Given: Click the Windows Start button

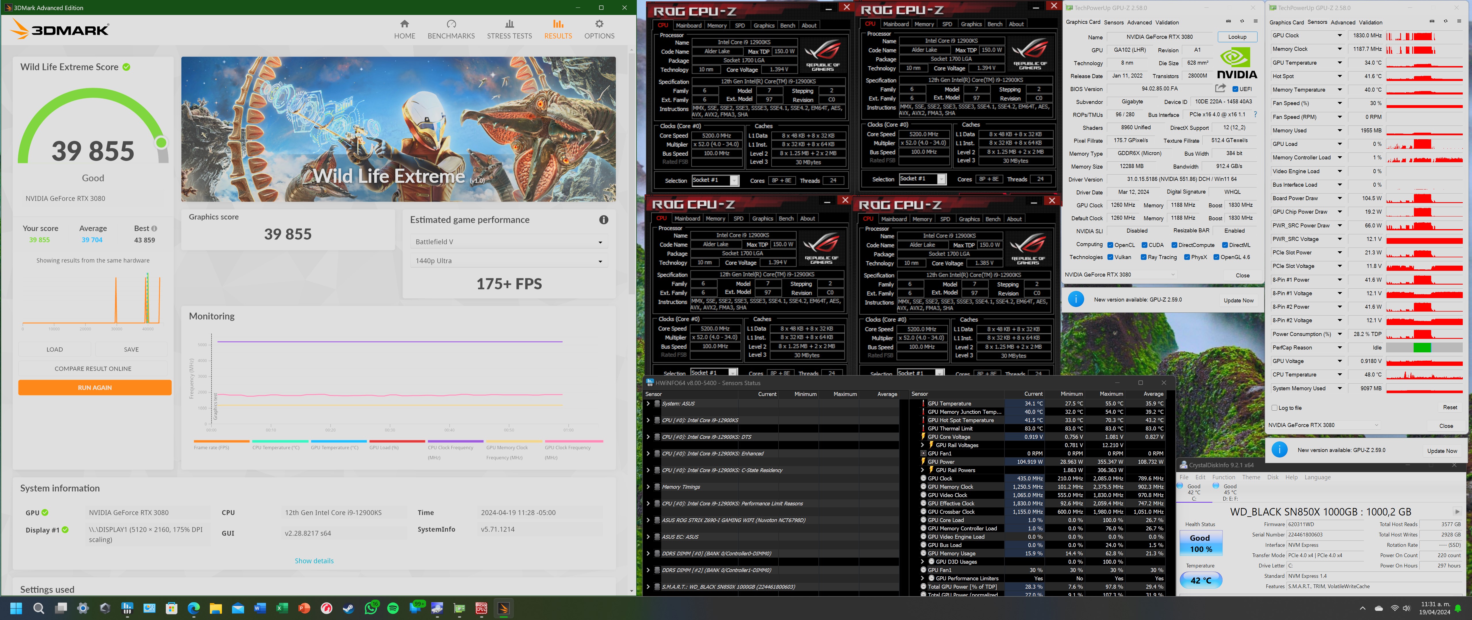Looking at the screenshot, I should (x=16, y=608).
